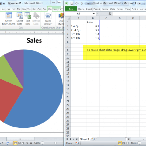Screen dimensions: 146x146
Task: Switch Word to Print Layout view
Action: 16,143
